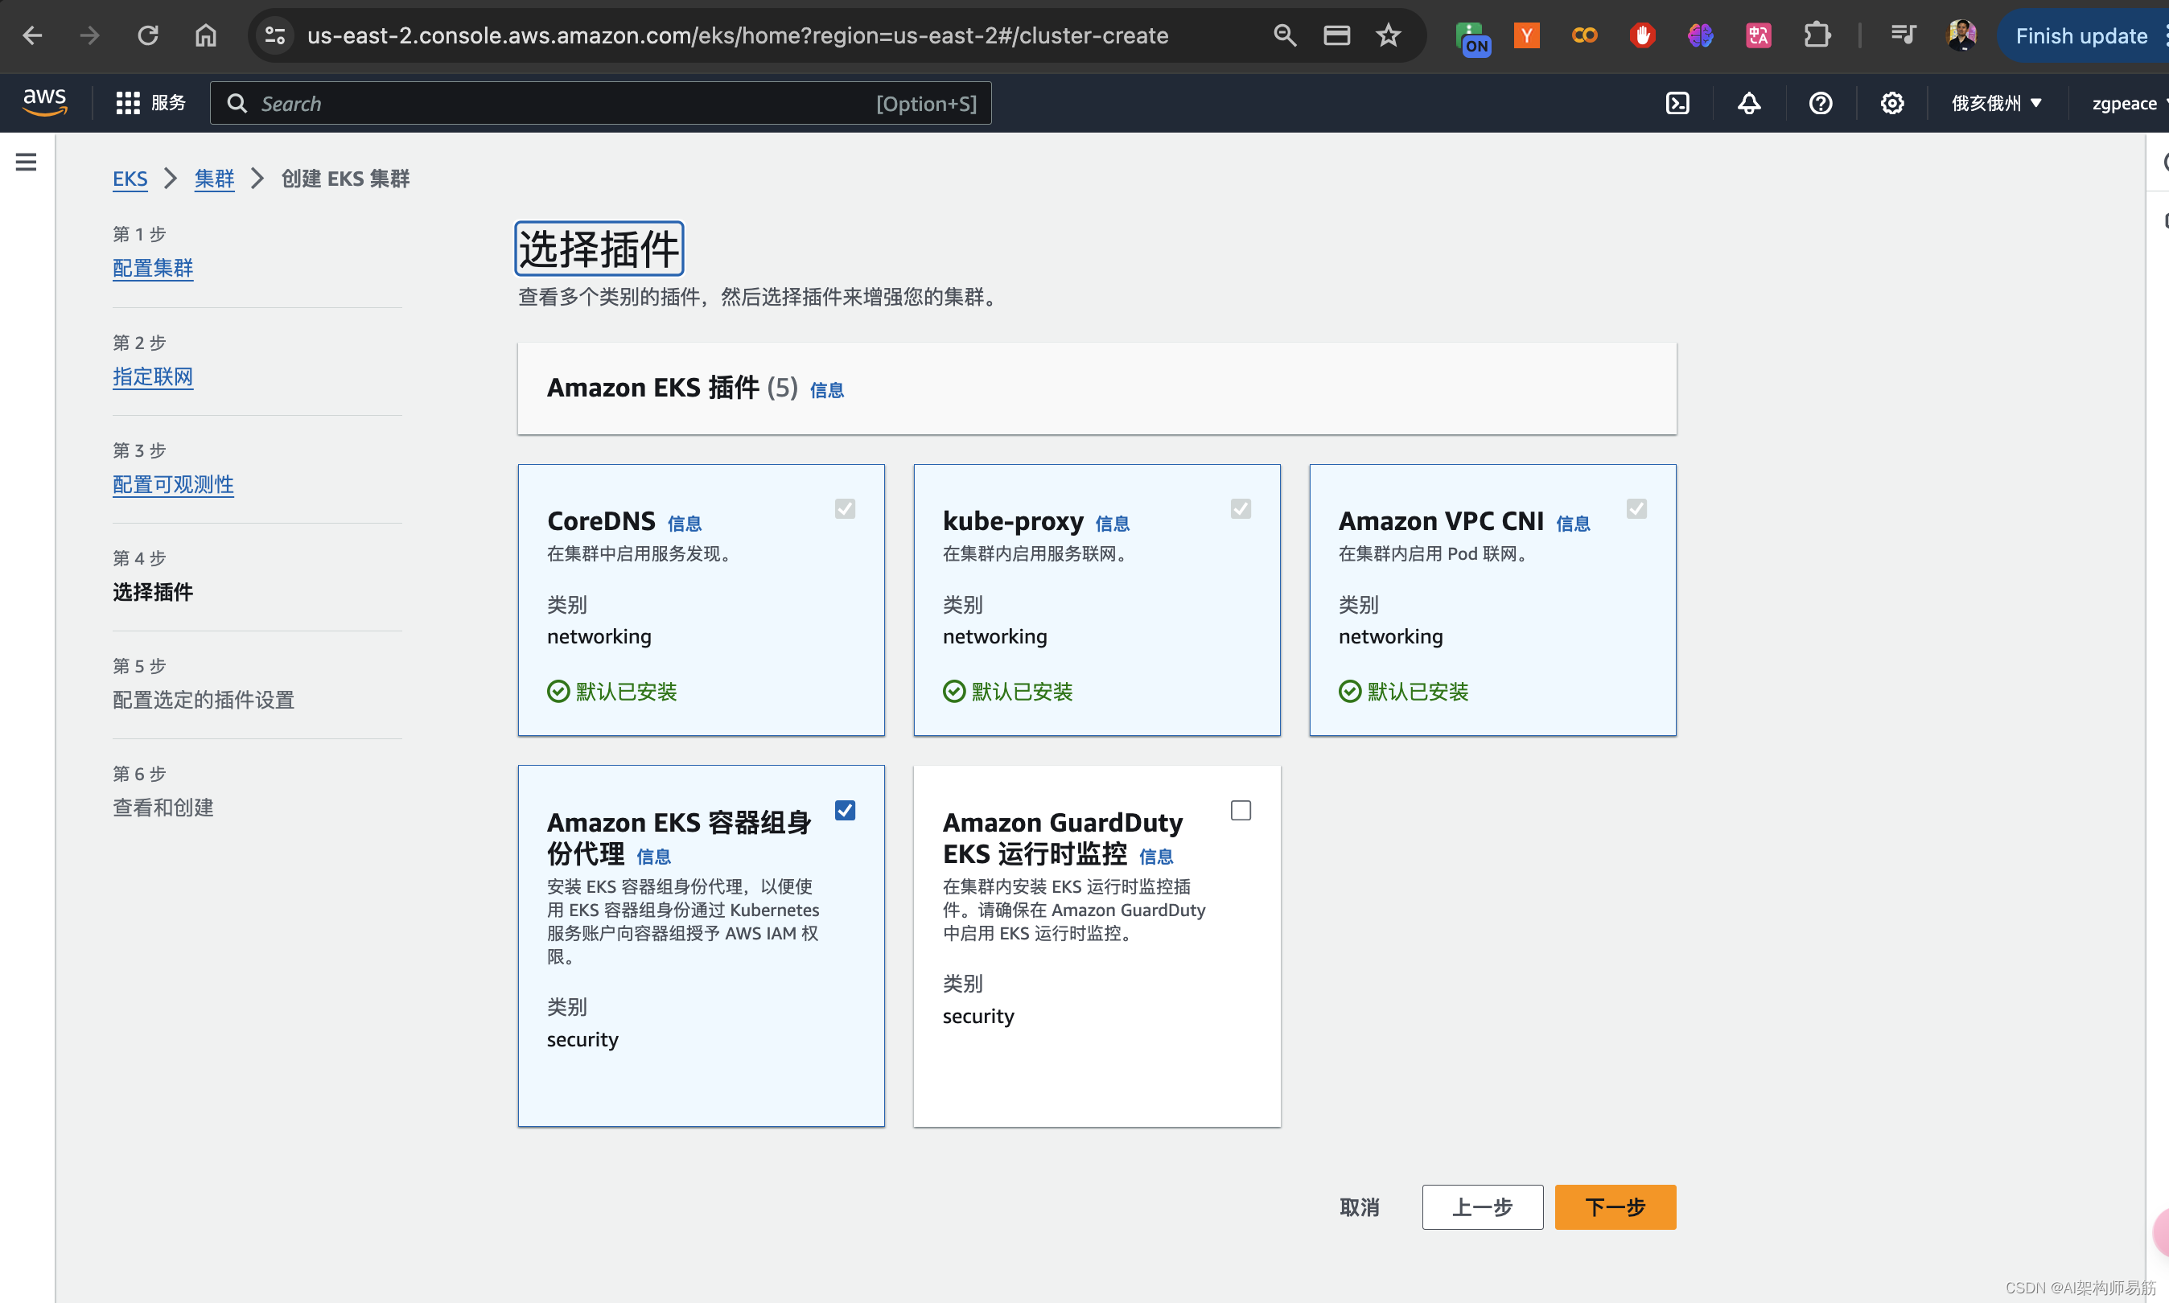Open the red hand blocker extension
The width and height of the screenshot is (2169, 1303).
click(x=1642, y=35)
